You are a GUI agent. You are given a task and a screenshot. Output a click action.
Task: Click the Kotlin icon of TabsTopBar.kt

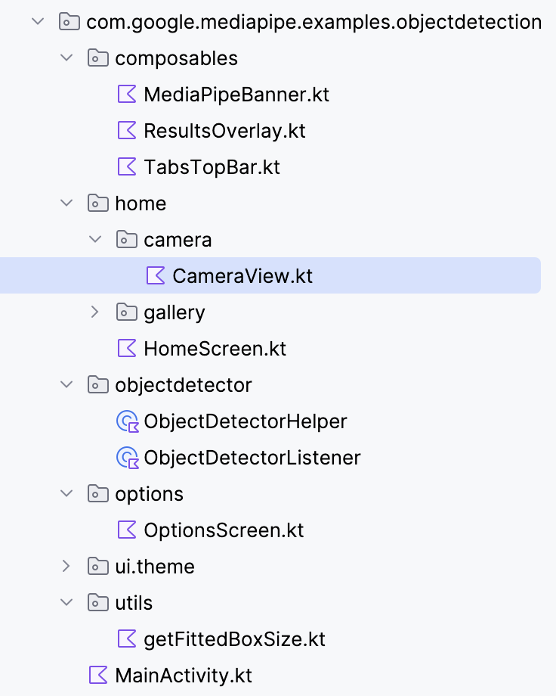[127, 167]
